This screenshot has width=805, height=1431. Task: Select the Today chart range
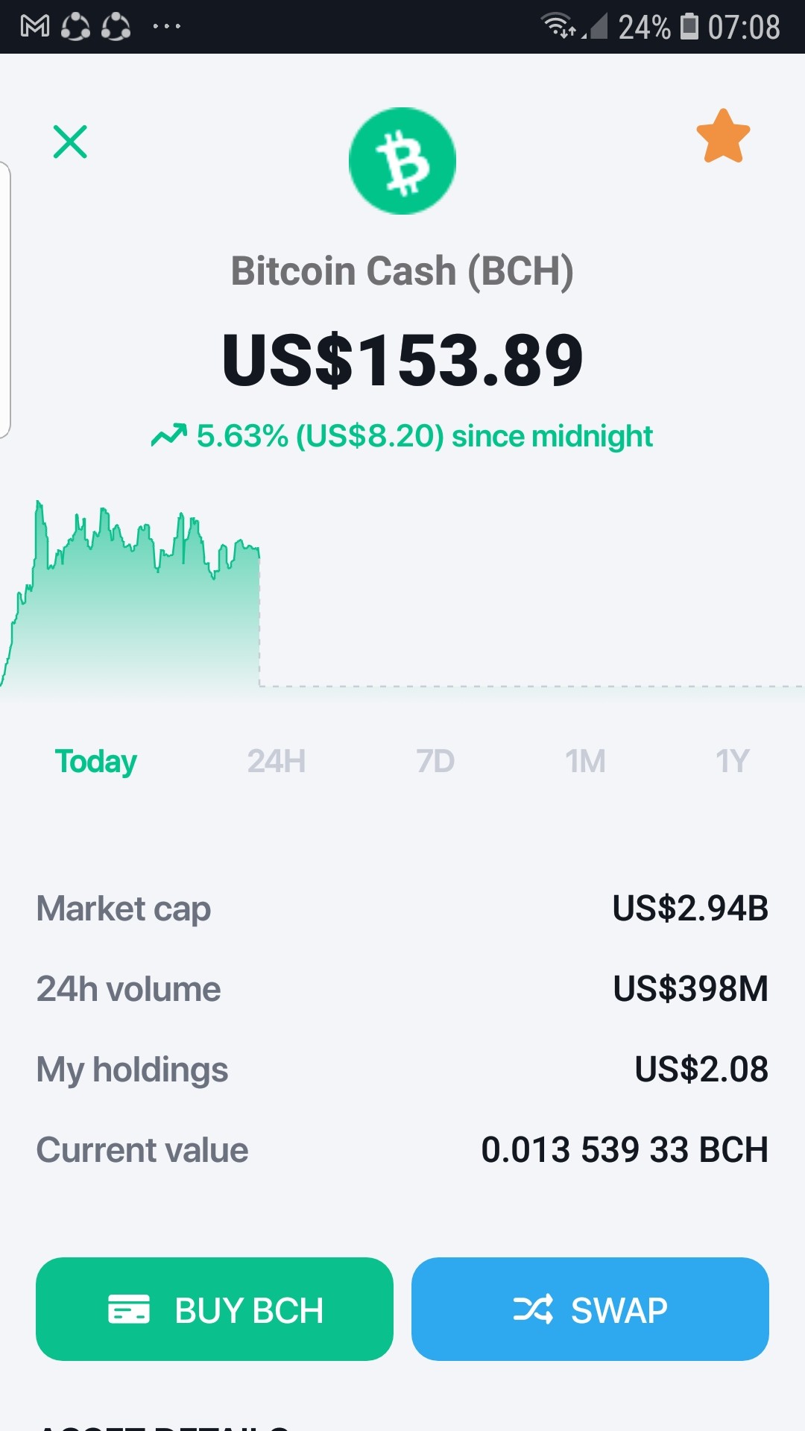click(96, 762)
